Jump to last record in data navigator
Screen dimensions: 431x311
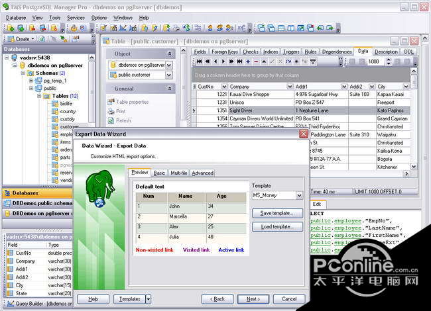coord(239,62)
